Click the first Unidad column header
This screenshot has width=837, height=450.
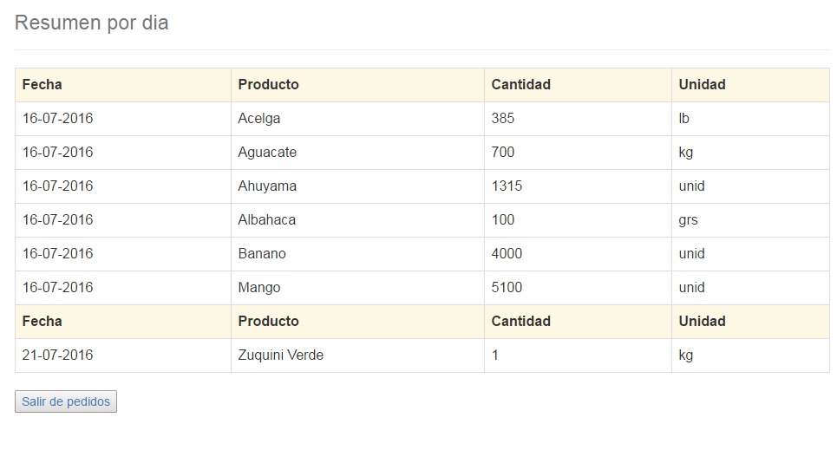[750, 85]
